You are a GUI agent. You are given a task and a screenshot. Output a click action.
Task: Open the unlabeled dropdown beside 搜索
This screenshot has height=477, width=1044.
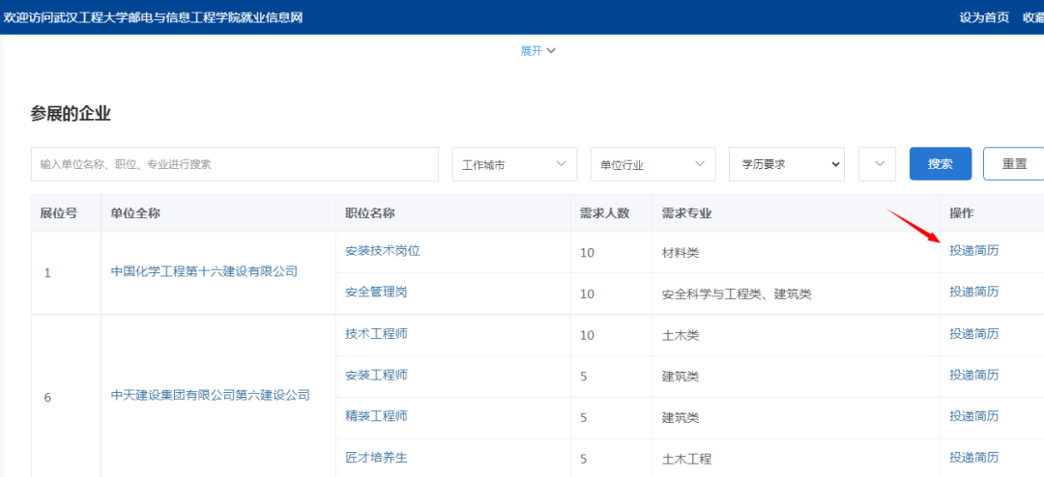(877, 164)
